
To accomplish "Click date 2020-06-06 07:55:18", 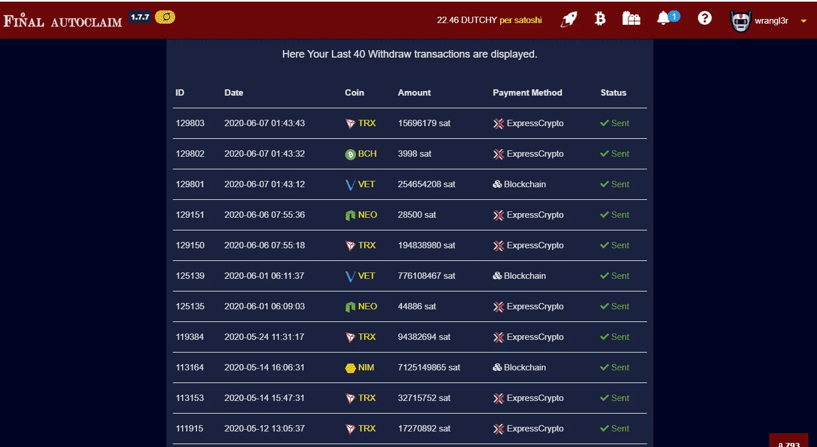I will tap(264, 245).
